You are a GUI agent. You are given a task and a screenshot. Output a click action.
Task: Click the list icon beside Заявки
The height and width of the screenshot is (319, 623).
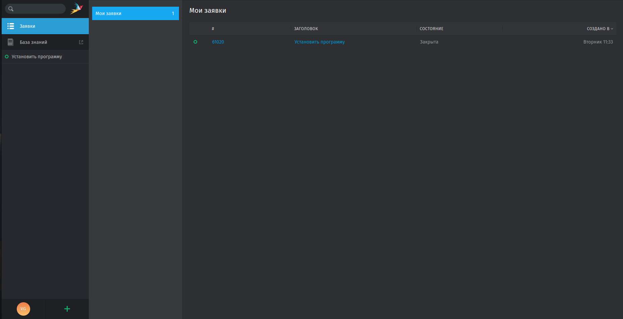click(11, 26)
